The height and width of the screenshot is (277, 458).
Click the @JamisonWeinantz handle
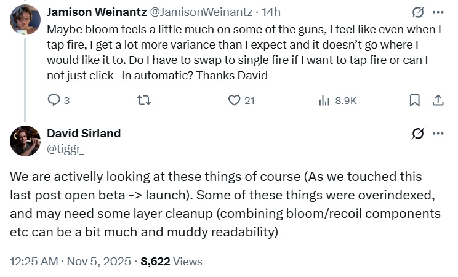(199, 12)
